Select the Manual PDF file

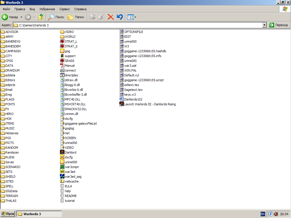[x=67, y=66]
